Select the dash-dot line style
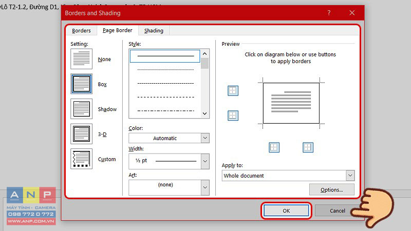Screen dimensions: 411x231 pyautogui.click(x=165, y=111)
